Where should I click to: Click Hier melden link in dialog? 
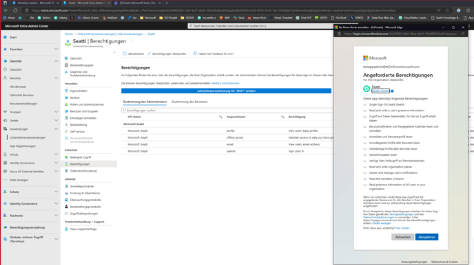pyautogui.click(x=402, y=228)
